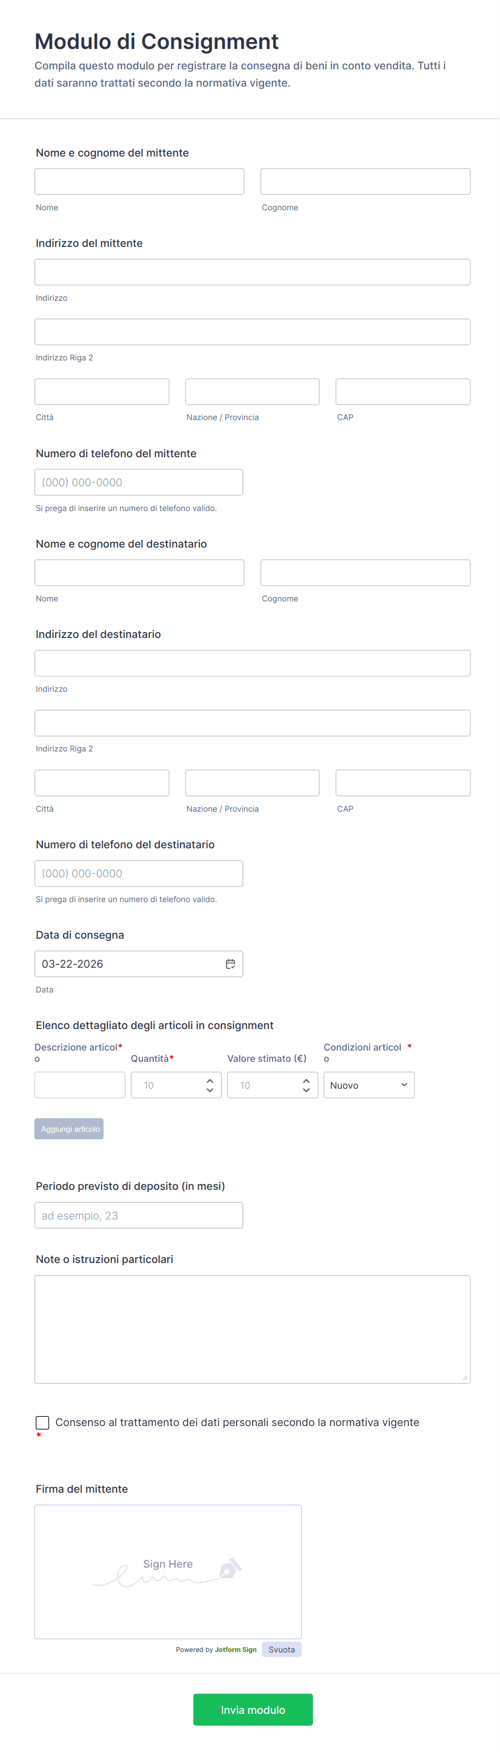The height and width of the screenshot is (1752, 500).
Task: Click the Data di consegna date field
Action: pyautogui.click(x=129, y=964)
